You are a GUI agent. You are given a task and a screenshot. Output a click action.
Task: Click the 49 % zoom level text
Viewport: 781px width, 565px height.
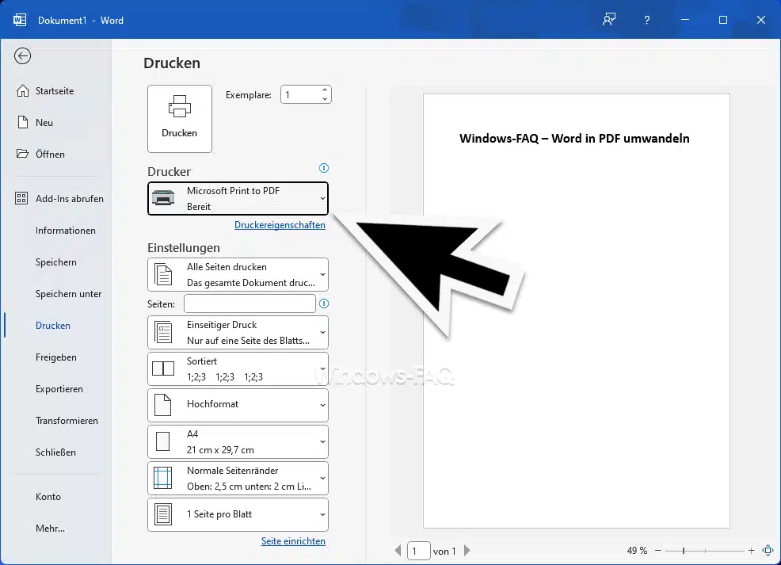(x=637, y=551)
